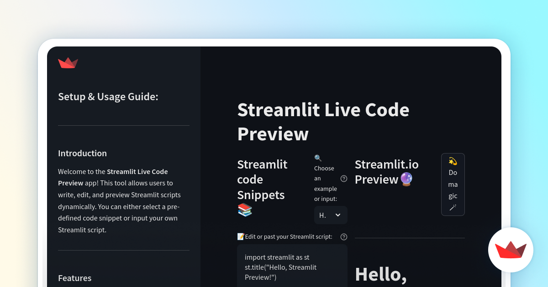The height and width of the screenshot is (287, 548).
Task: Run the Do magic button
Action: pos(453,184)
